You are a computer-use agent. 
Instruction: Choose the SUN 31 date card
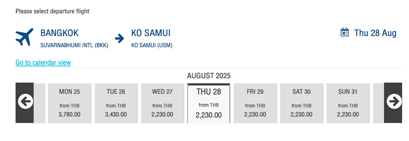pos(348,103)
